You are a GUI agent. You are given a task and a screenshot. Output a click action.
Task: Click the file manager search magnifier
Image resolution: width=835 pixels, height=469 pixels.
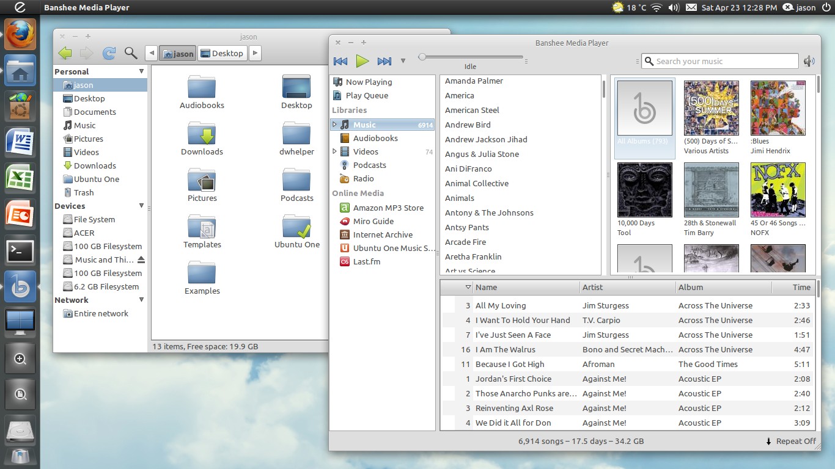(131, 53)
